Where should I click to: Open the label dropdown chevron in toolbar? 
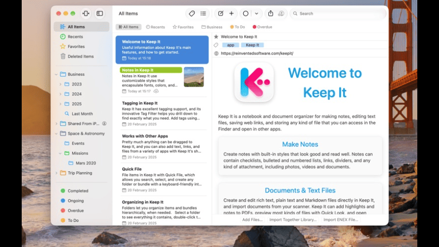[x=256, y=14]
